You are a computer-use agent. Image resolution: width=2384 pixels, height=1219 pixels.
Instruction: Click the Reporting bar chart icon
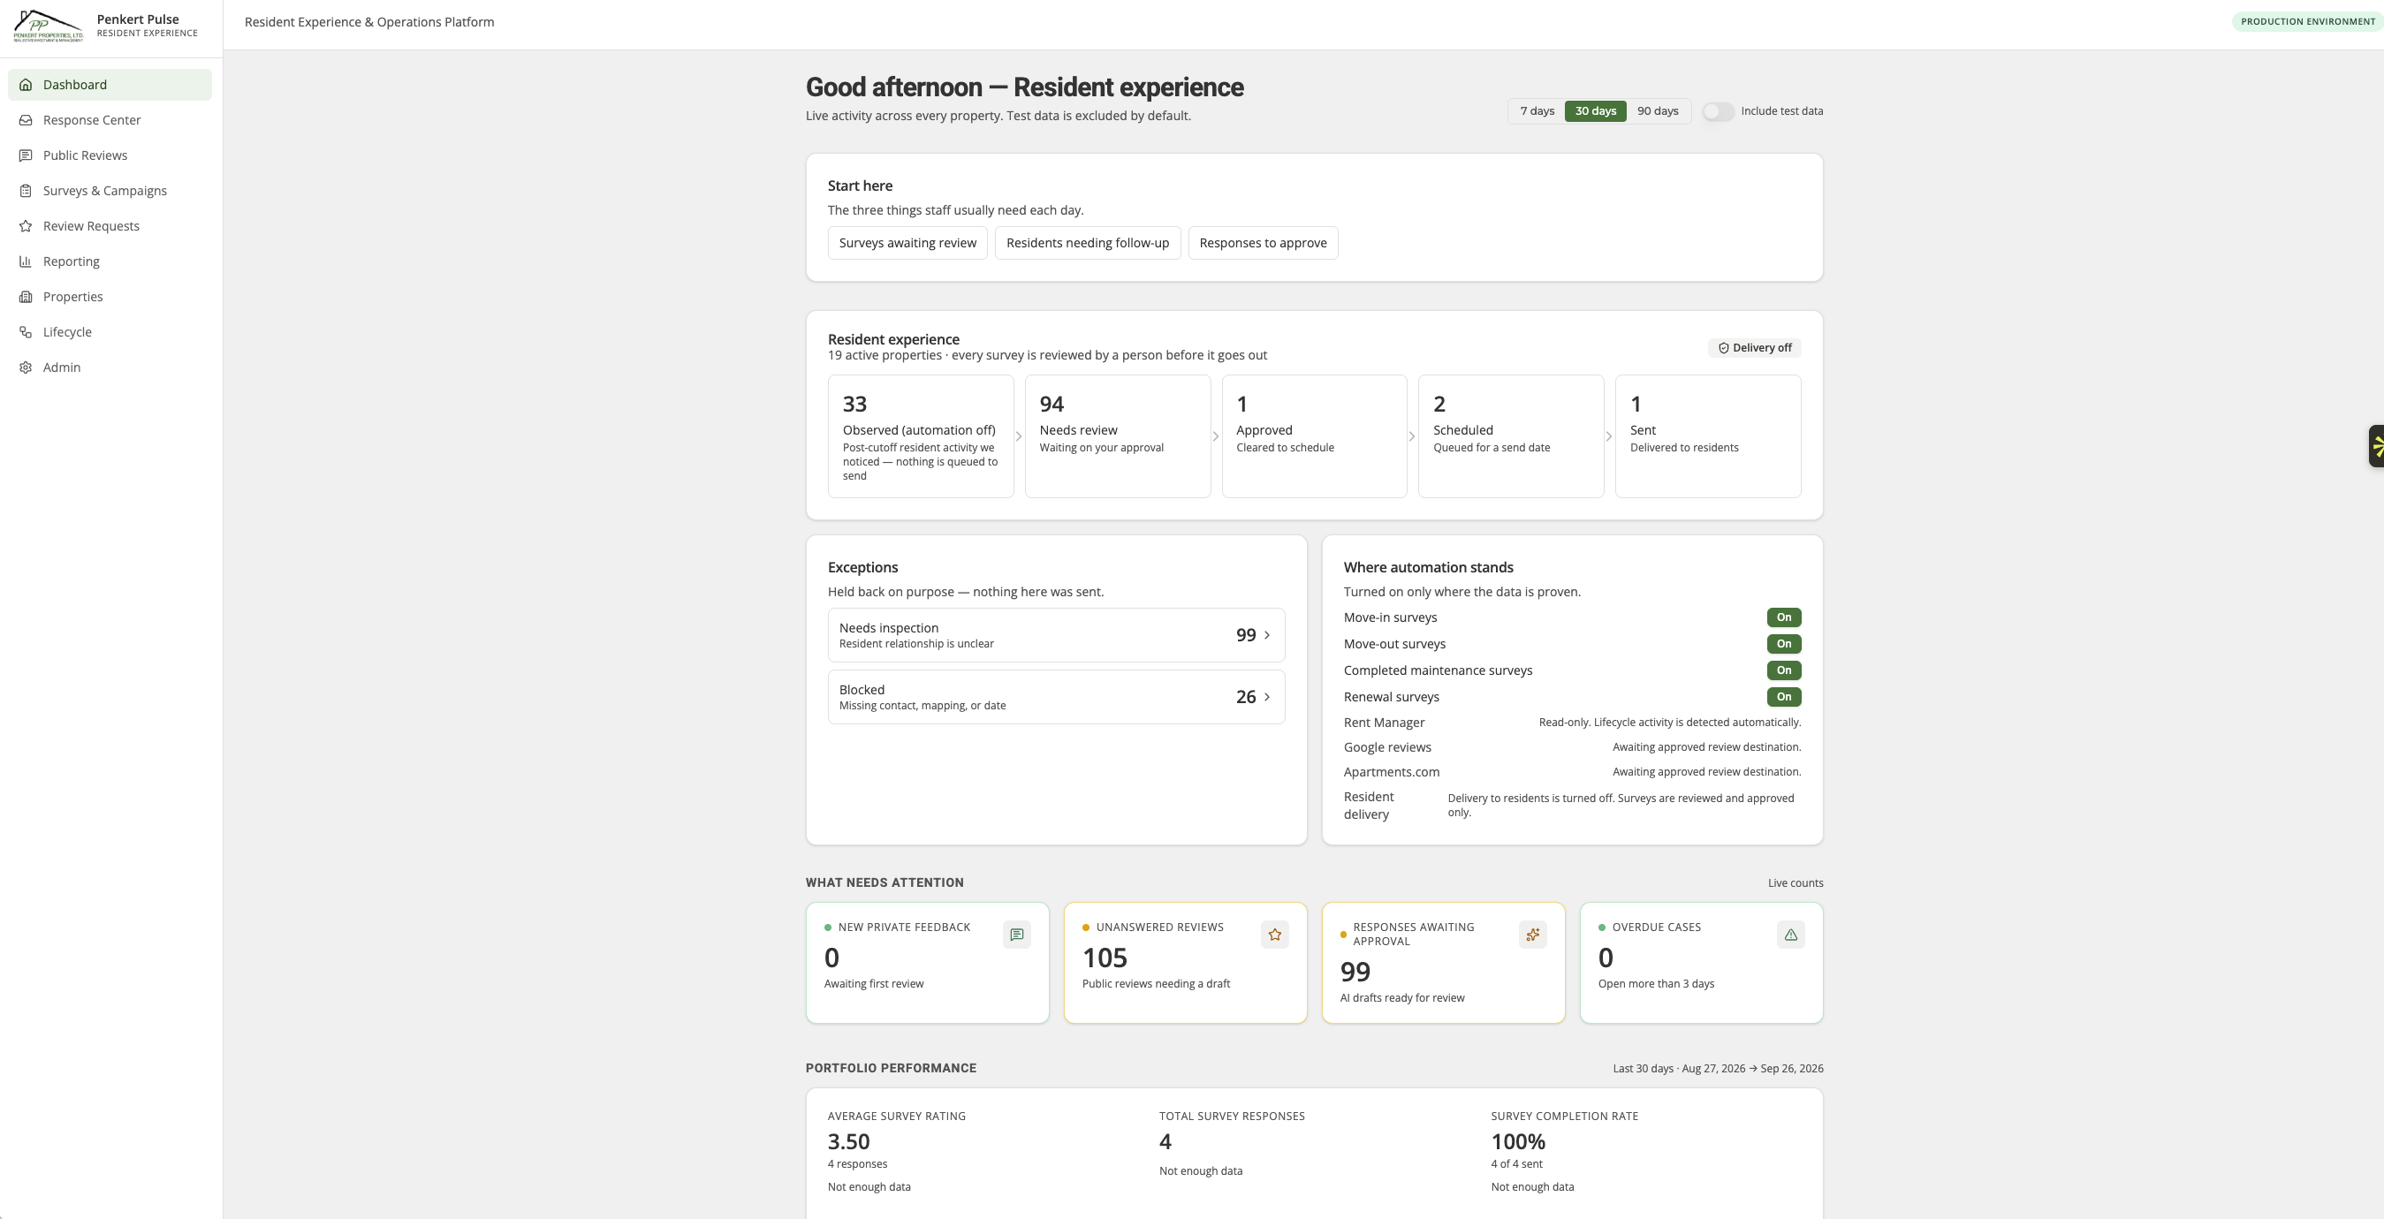tap(26, 261)
